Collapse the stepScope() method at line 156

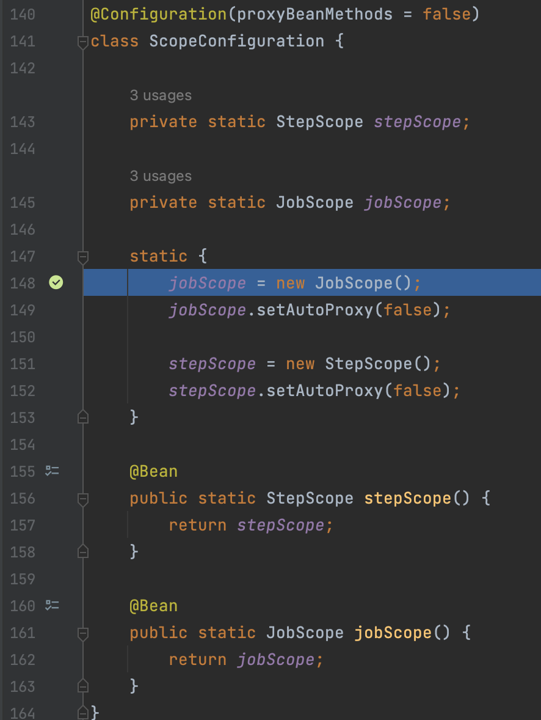pyautogui.click(x=83, y=499)
